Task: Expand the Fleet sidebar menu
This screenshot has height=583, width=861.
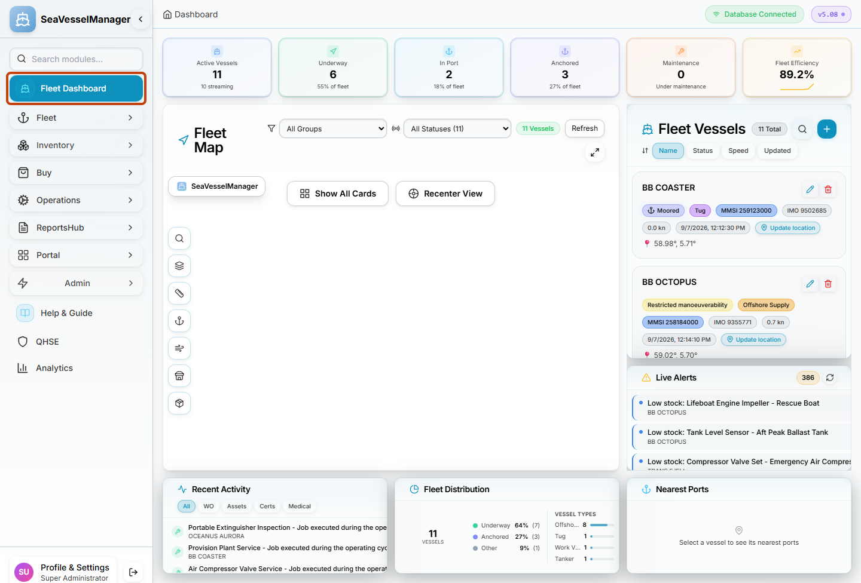Action: (76, 118)
